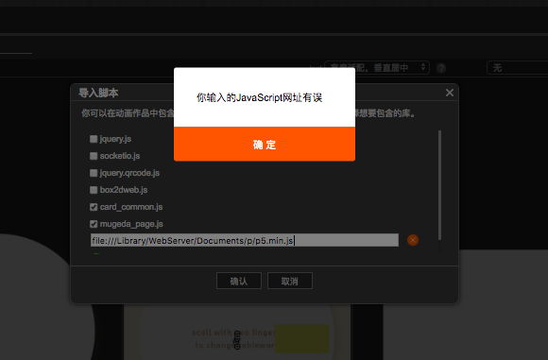
Task: Click the 取消 button in the dialog
Action: point(290,281)
